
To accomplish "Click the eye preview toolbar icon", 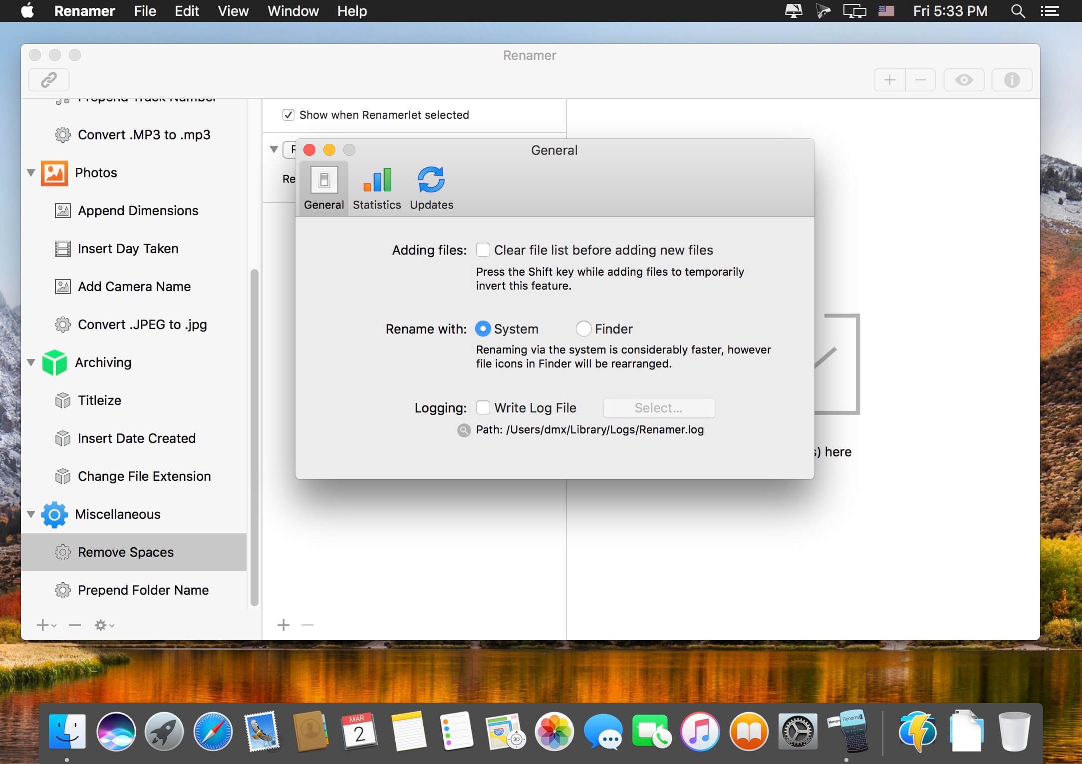I will 964,80.
